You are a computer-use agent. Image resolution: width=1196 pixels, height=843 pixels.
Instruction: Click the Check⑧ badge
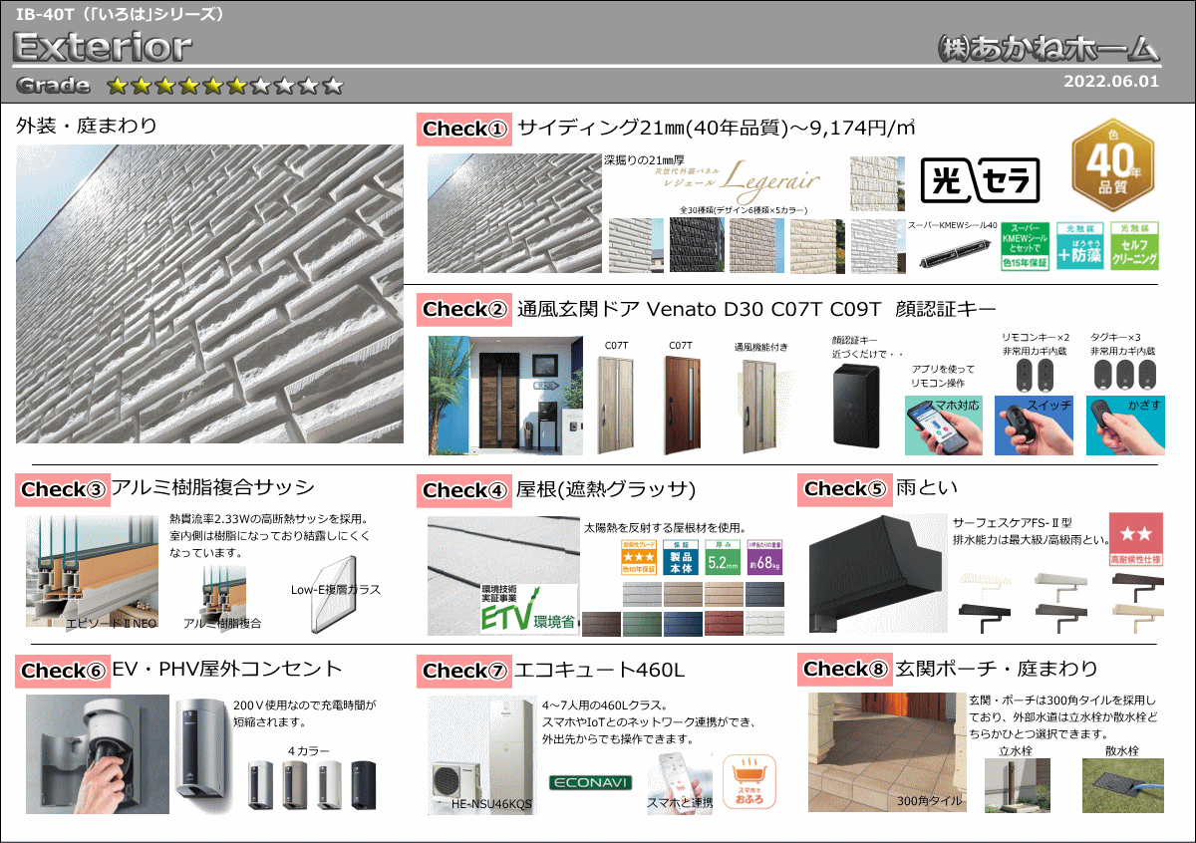pos(845,670)
